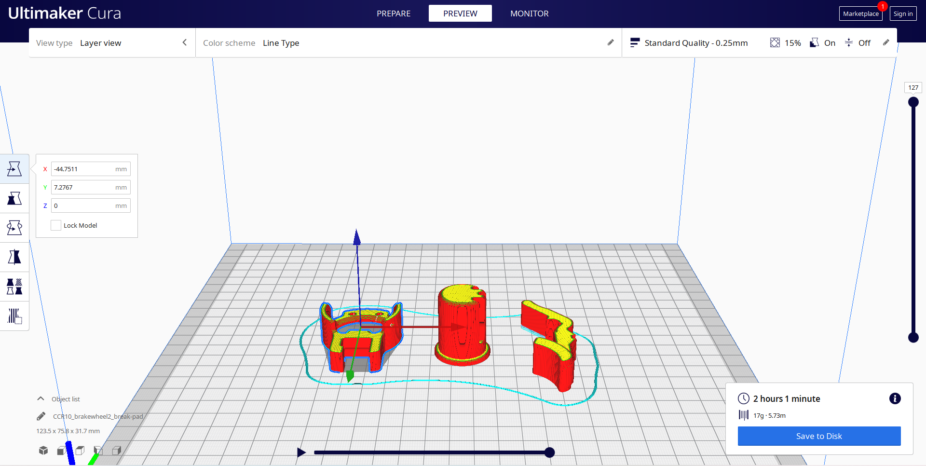Enable the Lock Model checkbox

(56, 225)
